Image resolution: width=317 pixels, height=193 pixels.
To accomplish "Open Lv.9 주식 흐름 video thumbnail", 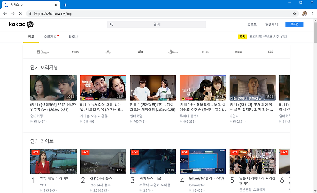I will tap(103, 88).
